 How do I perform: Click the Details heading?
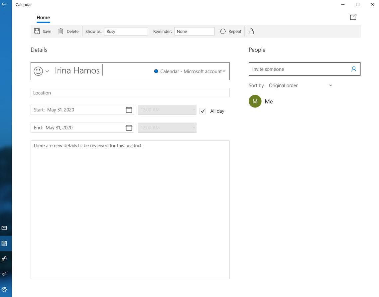[39, 50]
